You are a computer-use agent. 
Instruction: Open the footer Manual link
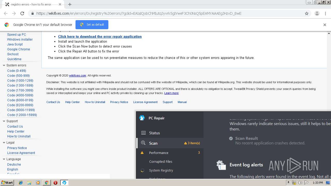click(182, 102)
